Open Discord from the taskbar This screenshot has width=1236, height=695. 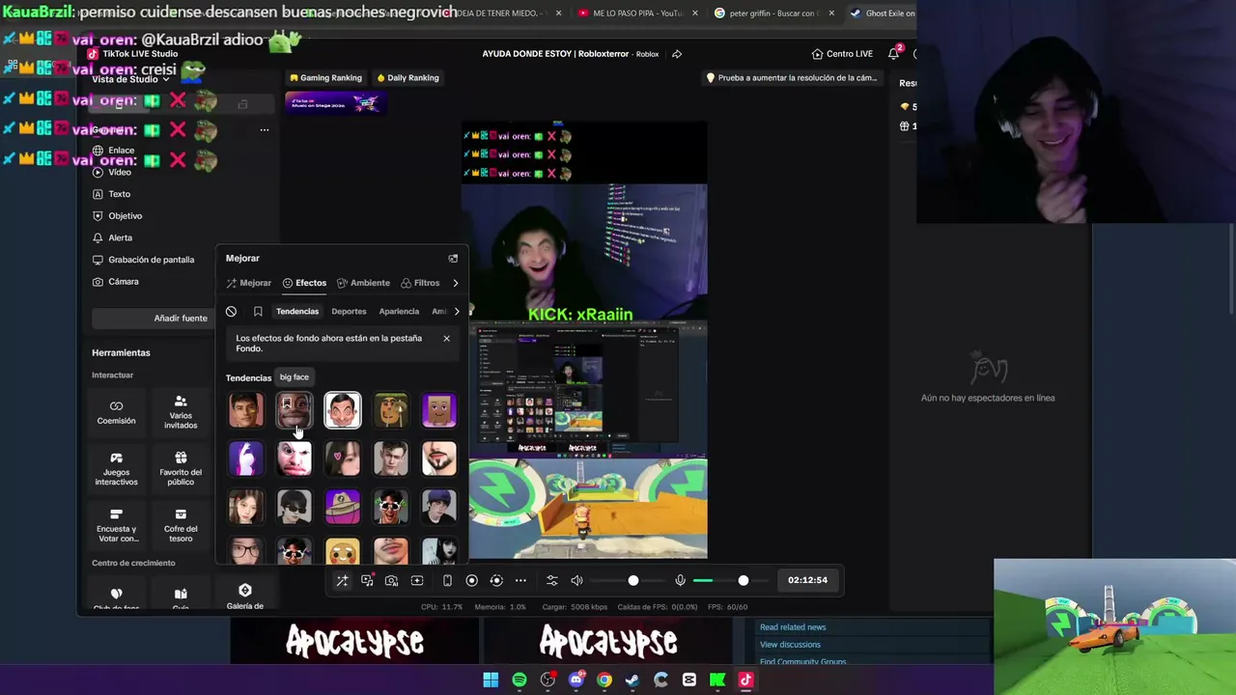pos(576,680)
